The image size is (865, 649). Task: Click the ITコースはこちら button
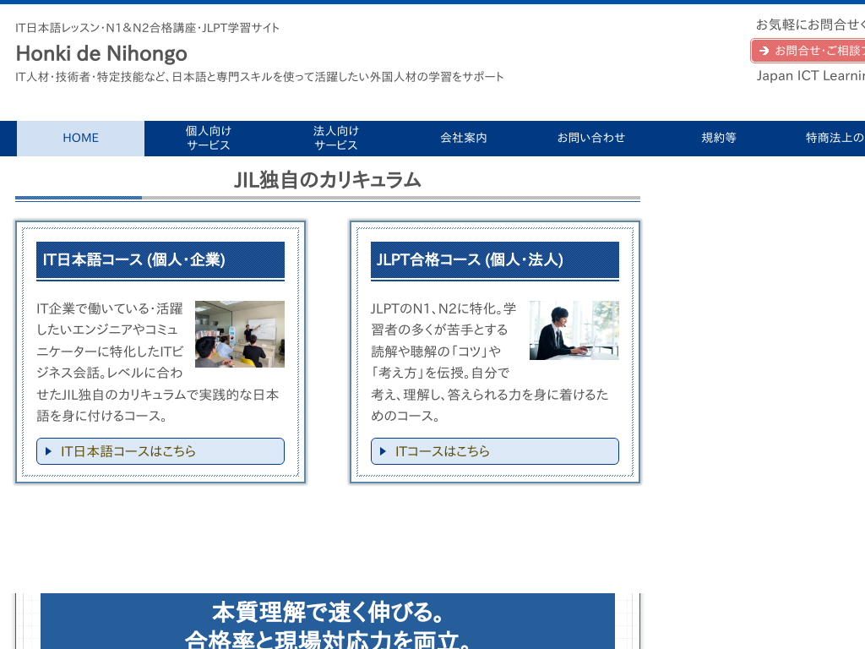point(495,451)
